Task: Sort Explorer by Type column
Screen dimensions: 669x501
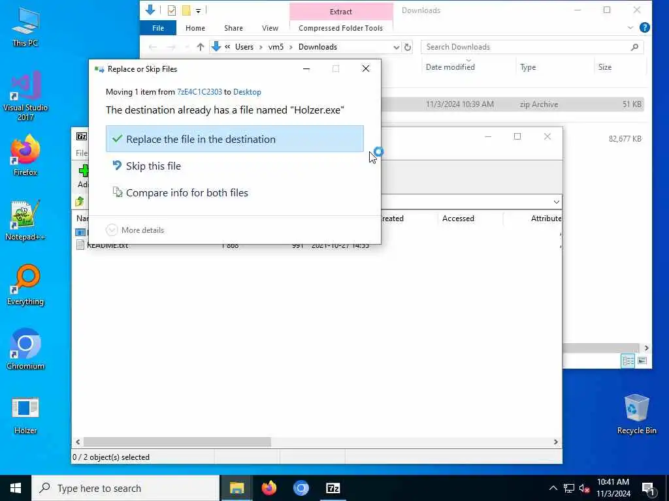Action: click(528, 67)
